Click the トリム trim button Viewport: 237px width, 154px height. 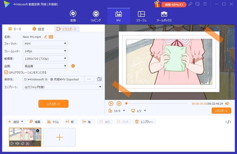(x=53, y=122)
